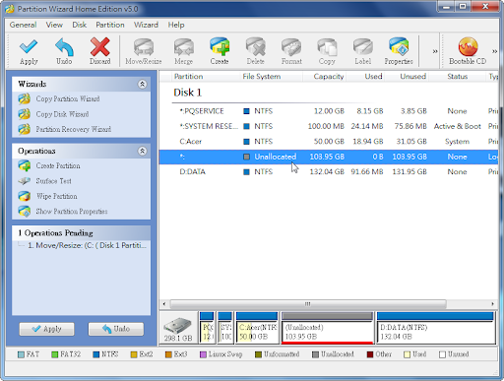Open the Wizard menu

pyautogui.click(x=146, y=25)
